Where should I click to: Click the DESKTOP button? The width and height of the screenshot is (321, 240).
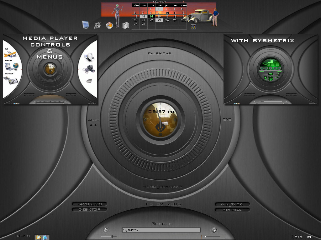[x=89, y=210]
